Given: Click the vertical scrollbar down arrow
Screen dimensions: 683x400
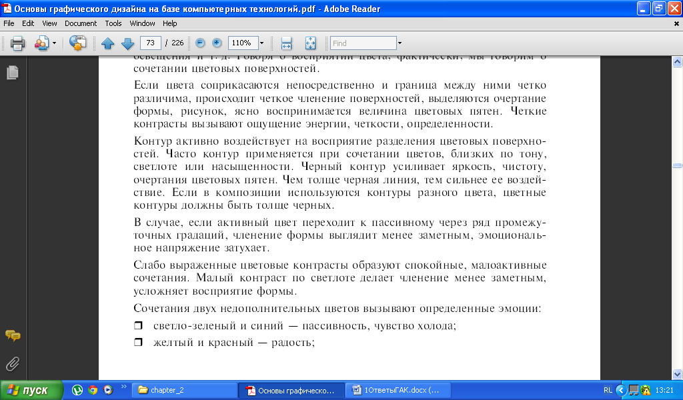Looking at the screenshot, I should (x=678, y=374).
